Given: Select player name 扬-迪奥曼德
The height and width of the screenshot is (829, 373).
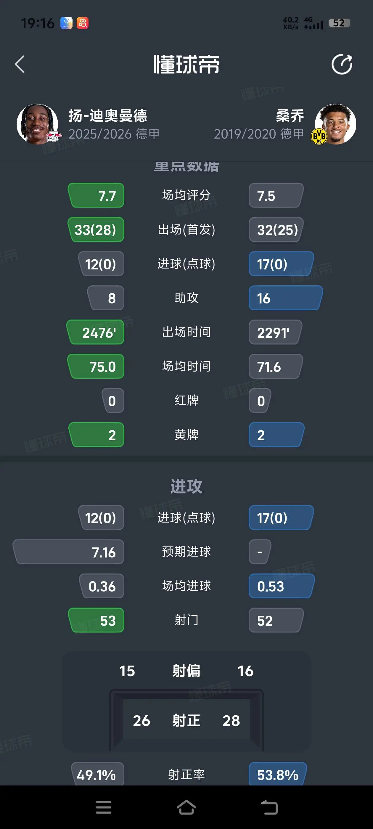Looking at the screenshot, I should [x=108, y=115].
